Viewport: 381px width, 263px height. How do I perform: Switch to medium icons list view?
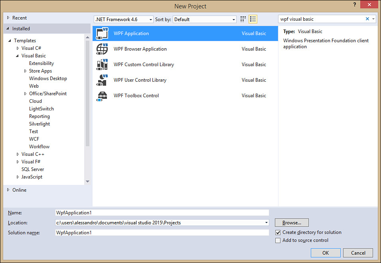[x=253, y=19]
